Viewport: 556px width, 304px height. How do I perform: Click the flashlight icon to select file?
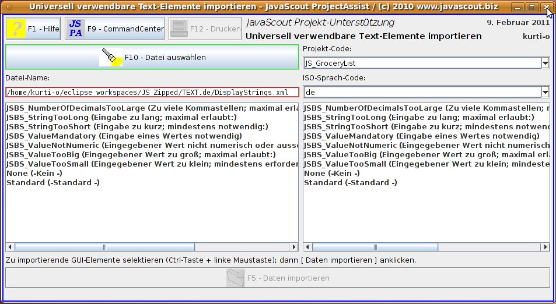(x=111, y=57)
